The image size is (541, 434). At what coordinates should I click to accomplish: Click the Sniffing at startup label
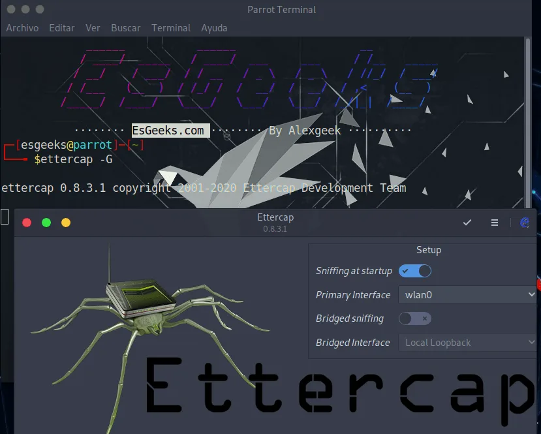pos(354,271)
